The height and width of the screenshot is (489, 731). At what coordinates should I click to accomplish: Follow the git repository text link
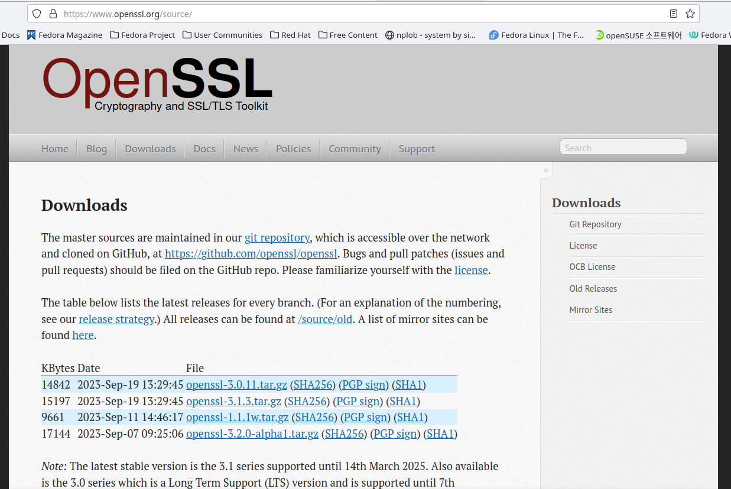click(277, 238)
